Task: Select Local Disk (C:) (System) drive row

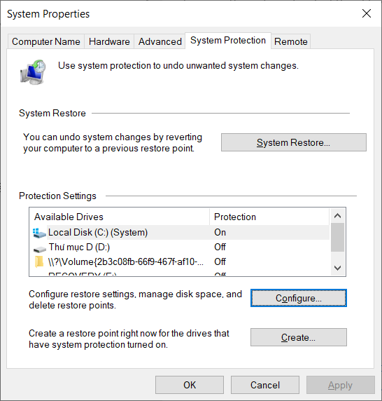Action: [x=180, y=233]
